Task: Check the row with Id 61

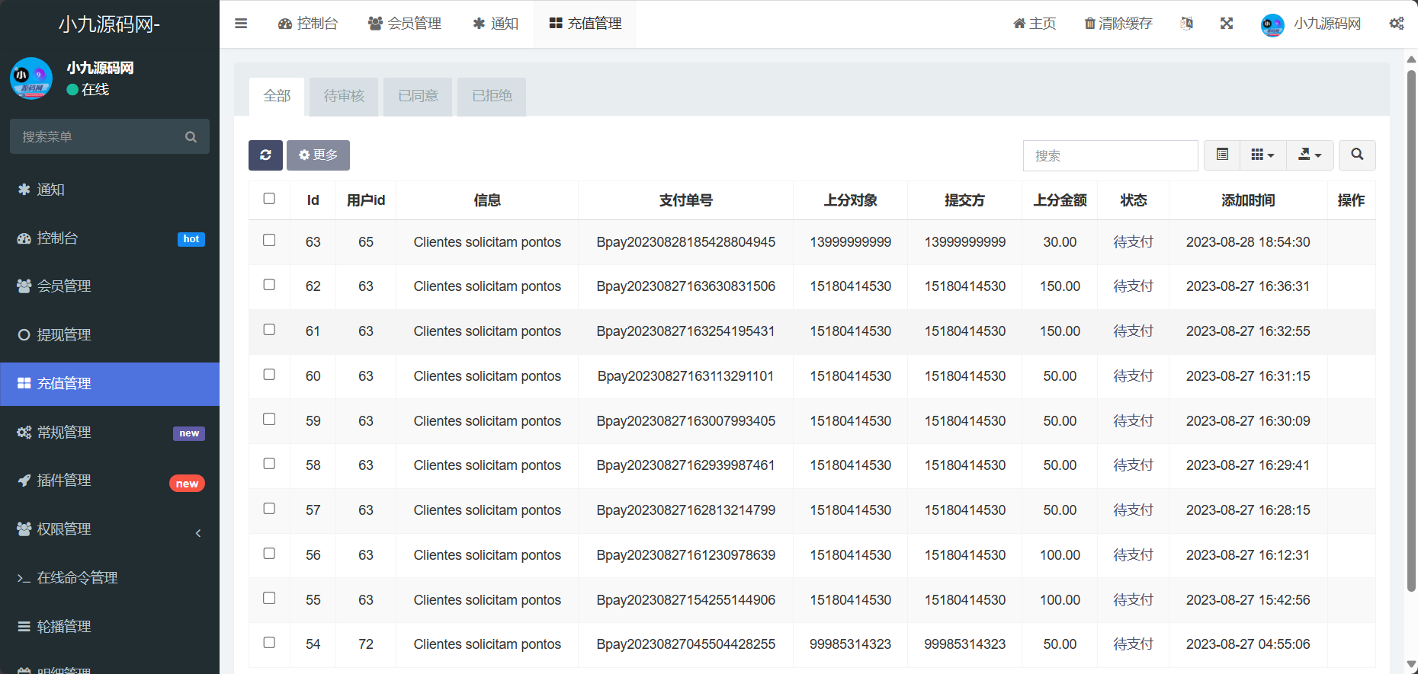Action: pyautogui.click(x=269, y=330)
